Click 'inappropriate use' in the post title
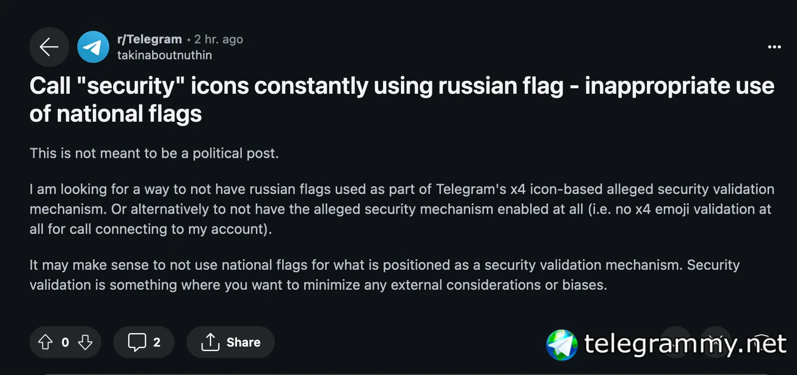Screen dimensions: 797x375 (x=679, y=86)
